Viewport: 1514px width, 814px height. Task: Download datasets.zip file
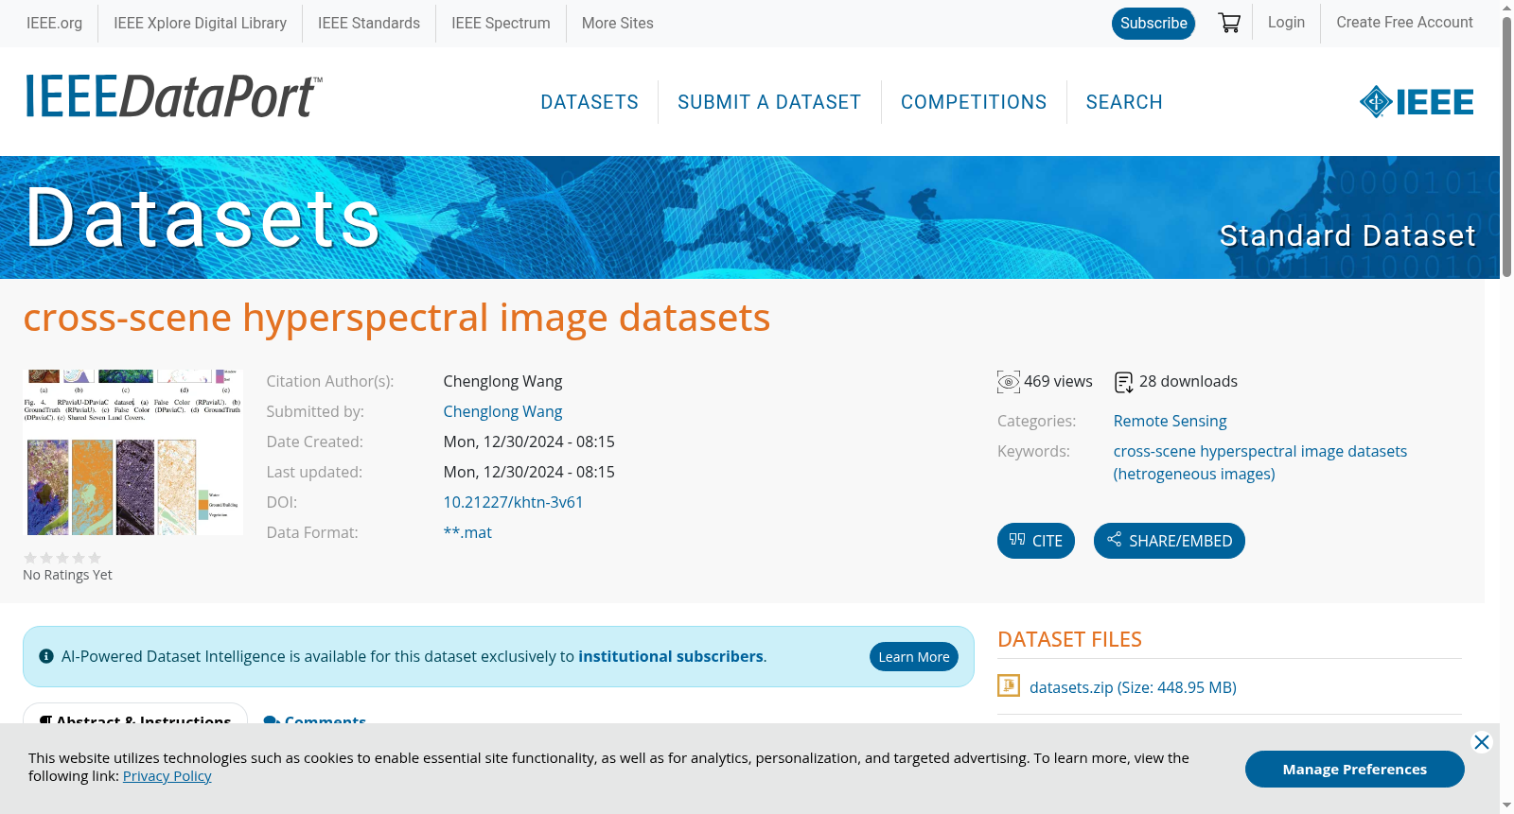click(x=1133, y=687)
